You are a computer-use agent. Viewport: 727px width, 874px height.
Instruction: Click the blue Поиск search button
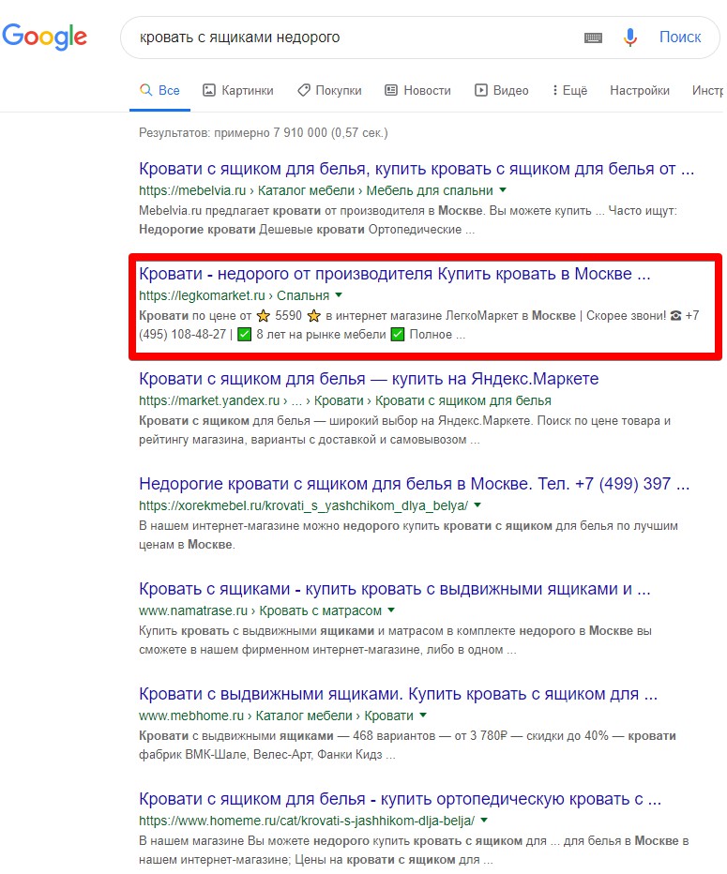[679, 37]
